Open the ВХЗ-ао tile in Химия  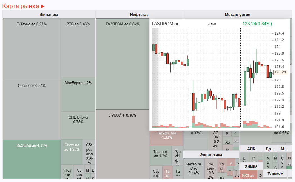248,175
